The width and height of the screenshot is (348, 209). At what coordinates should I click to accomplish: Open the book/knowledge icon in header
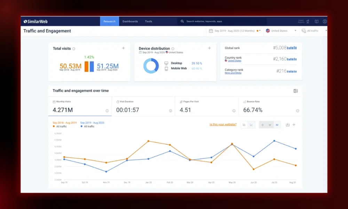click(316, 21)
